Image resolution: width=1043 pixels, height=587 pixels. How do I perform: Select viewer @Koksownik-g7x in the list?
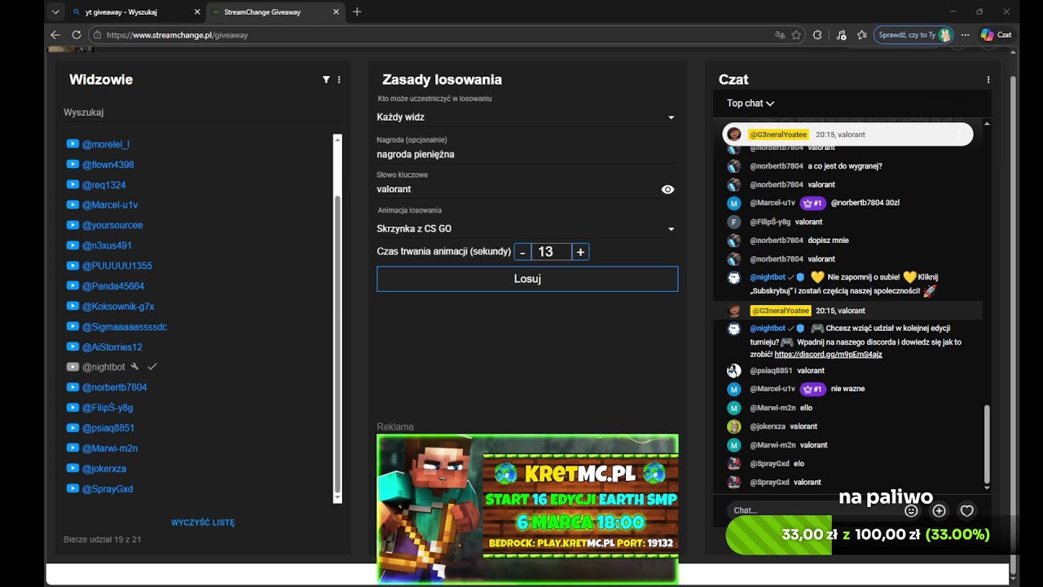click(x=118, y=307)
